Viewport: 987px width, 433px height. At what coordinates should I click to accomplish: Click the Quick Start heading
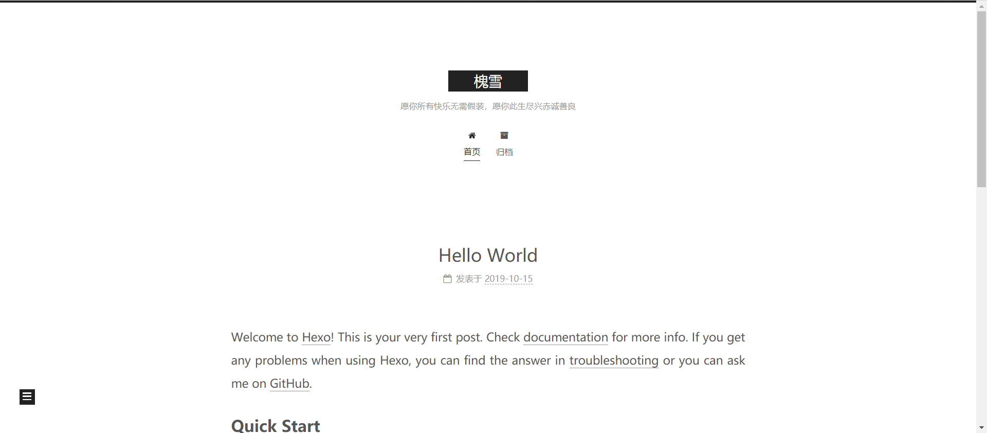pyautogui.click(x=276, y=426)
